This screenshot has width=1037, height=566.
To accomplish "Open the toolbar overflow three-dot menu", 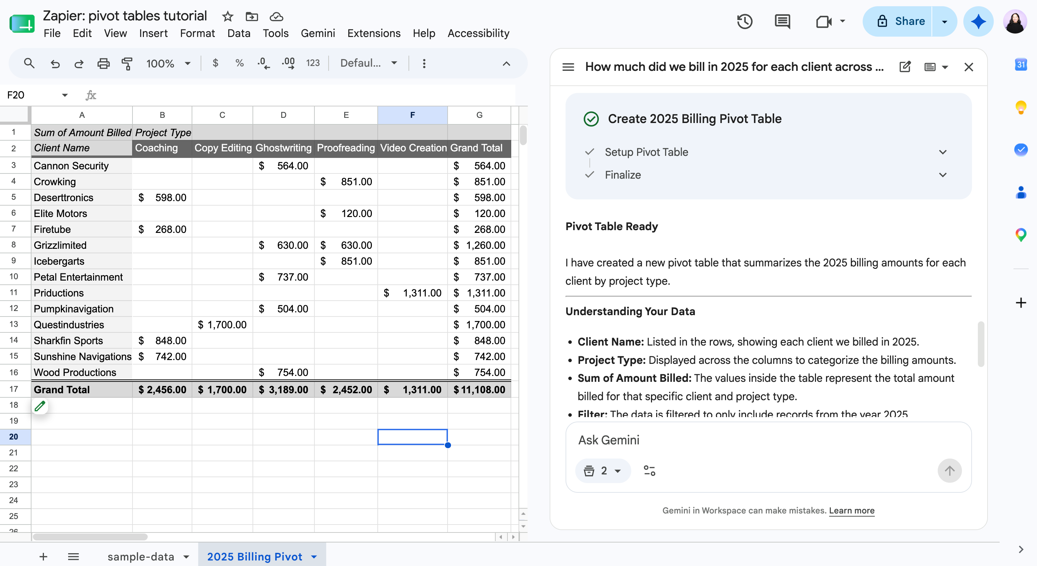I will click(x=424, y=63).
